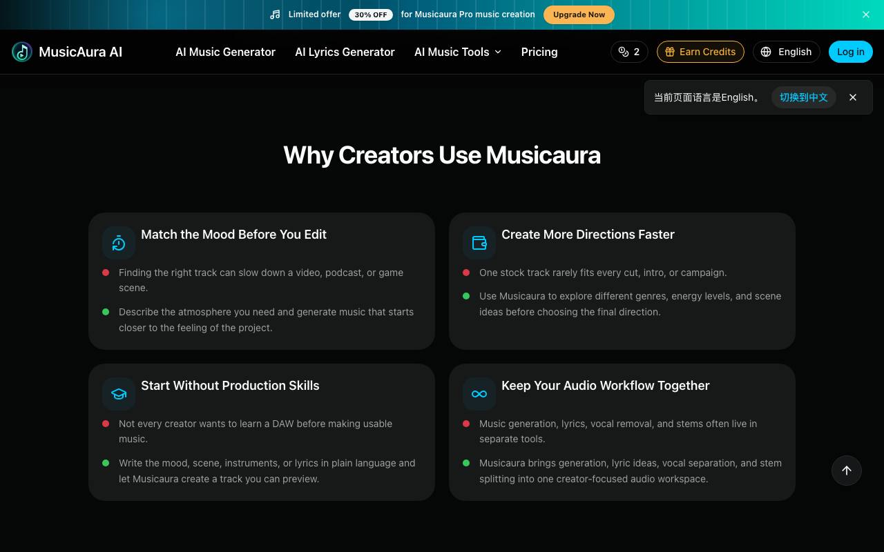
Task: Open the AI Music Generator page
Action: point(225,52)
